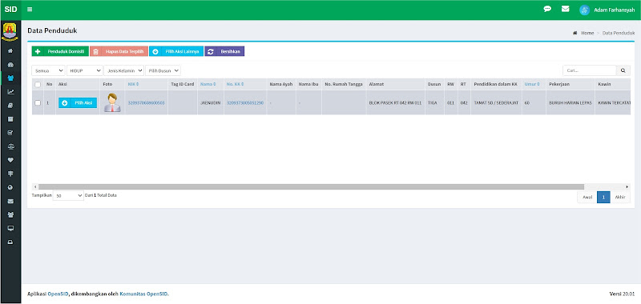Open the Pilih Dusun dropdown
The height and width of the screenshot is (304, 641).
[x=163, y=70]
